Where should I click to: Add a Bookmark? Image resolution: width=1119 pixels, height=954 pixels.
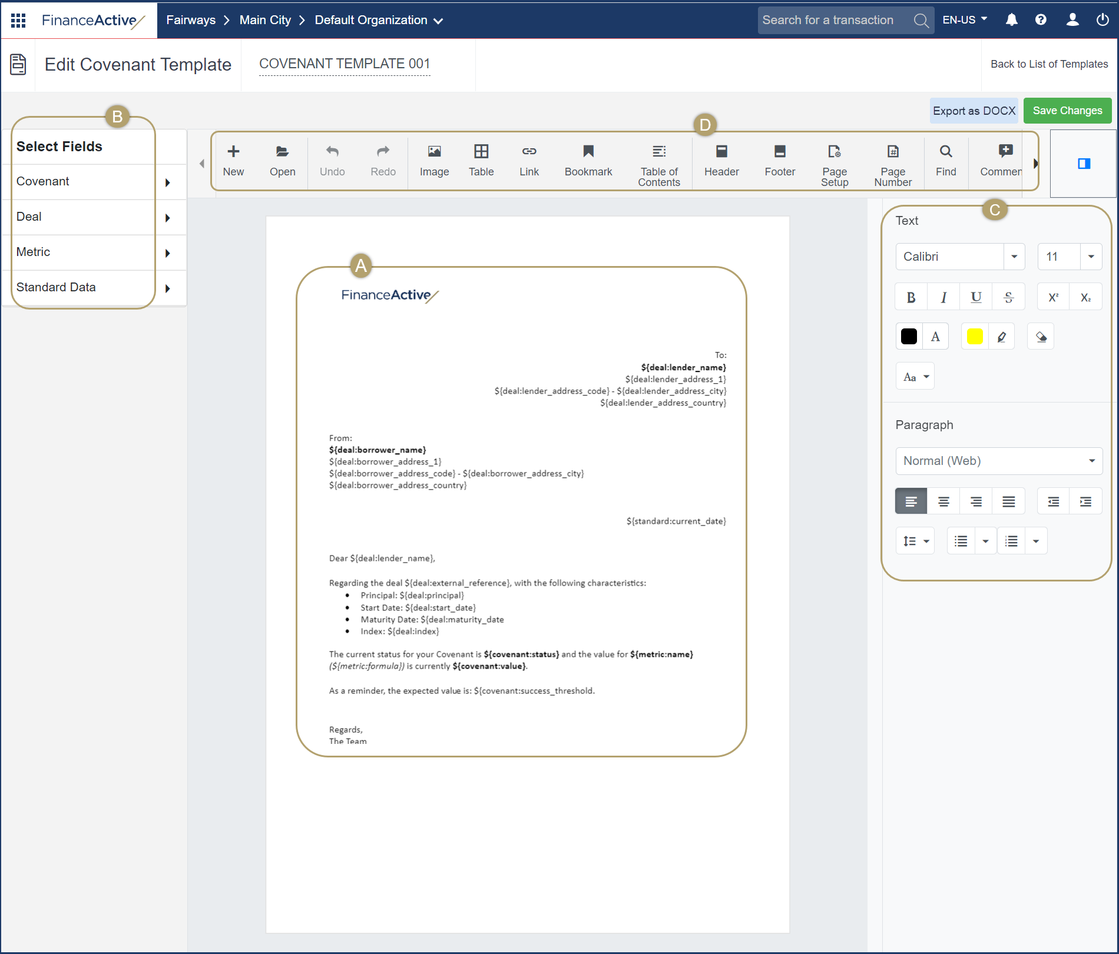[588, 161]
